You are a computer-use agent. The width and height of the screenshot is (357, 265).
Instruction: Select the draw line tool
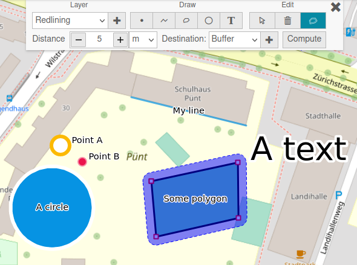coord(164,21)
